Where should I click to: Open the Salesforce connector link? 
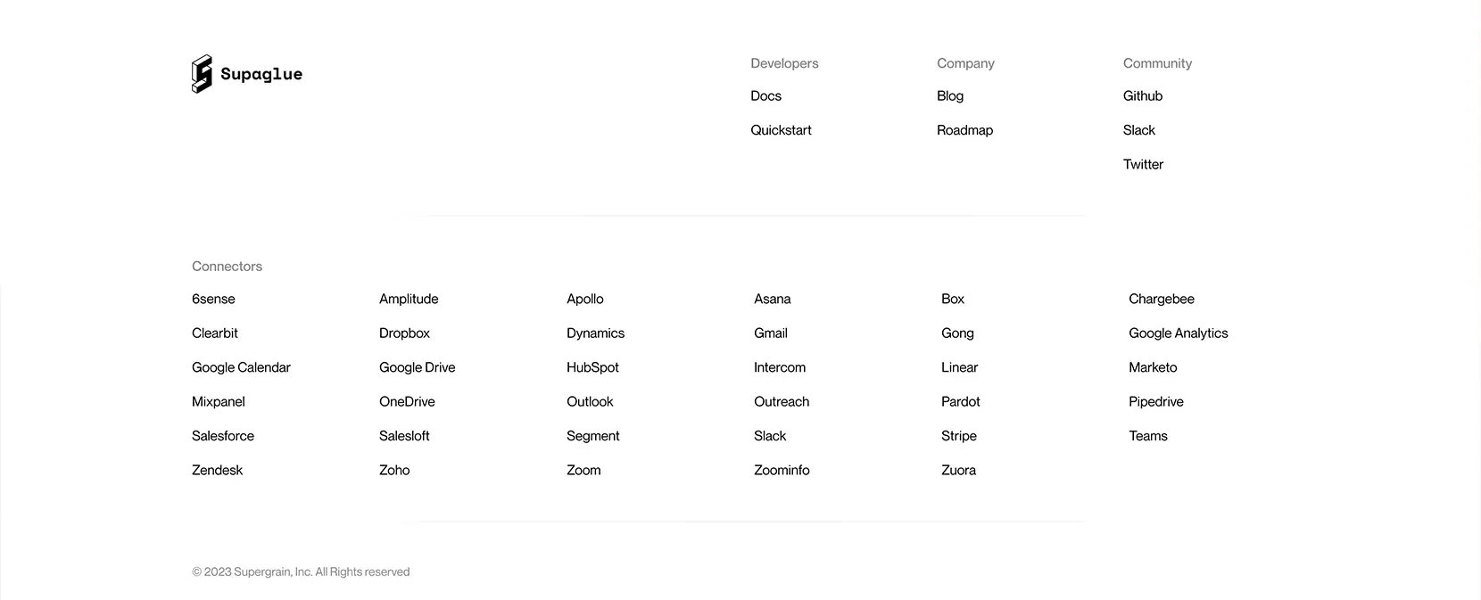coord(223,436)
